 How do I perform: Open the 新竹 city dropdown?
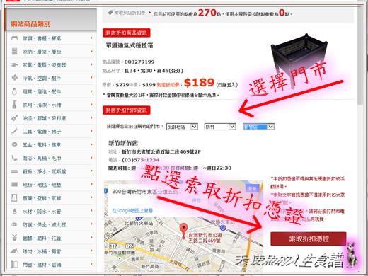[220, 127]
